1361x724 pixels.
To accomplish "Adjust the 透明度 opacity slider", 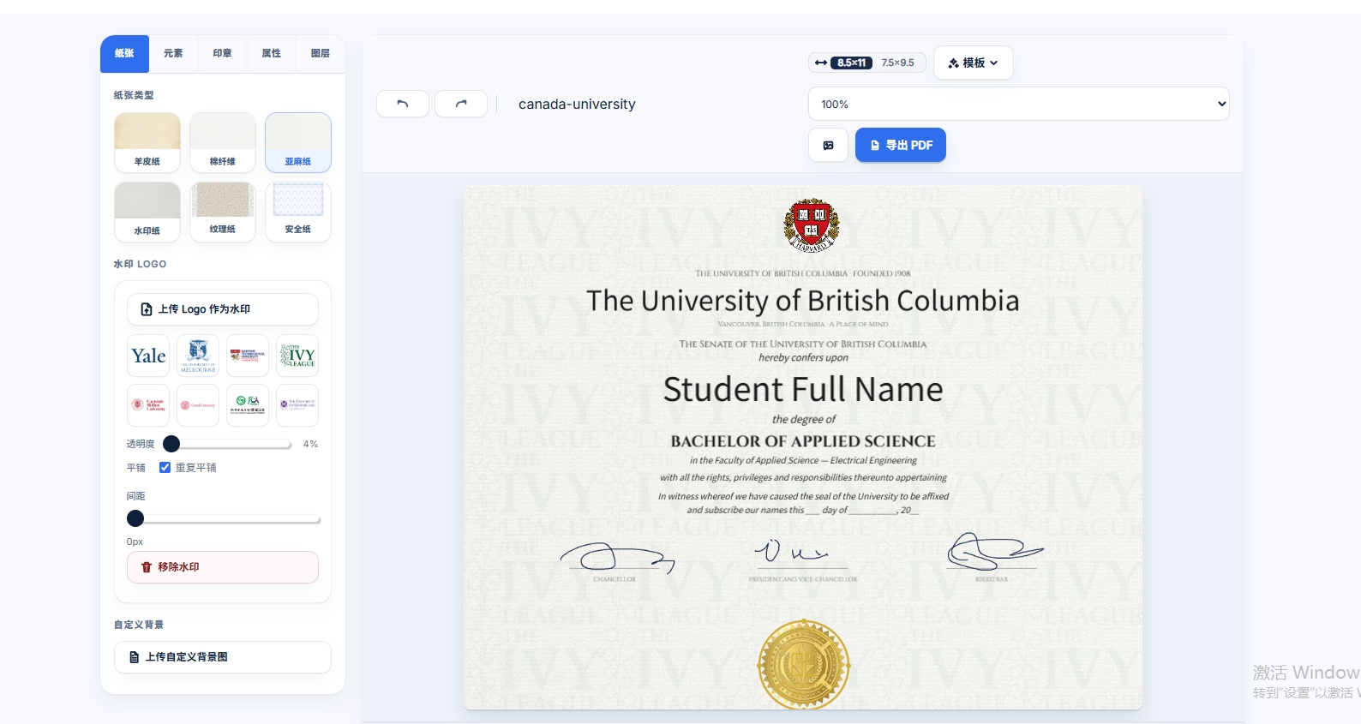I will click(x=227, y=444).
